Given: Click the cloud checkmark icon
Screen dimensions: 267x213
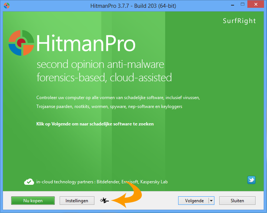Looking at the screenshot, I should 29,182.
